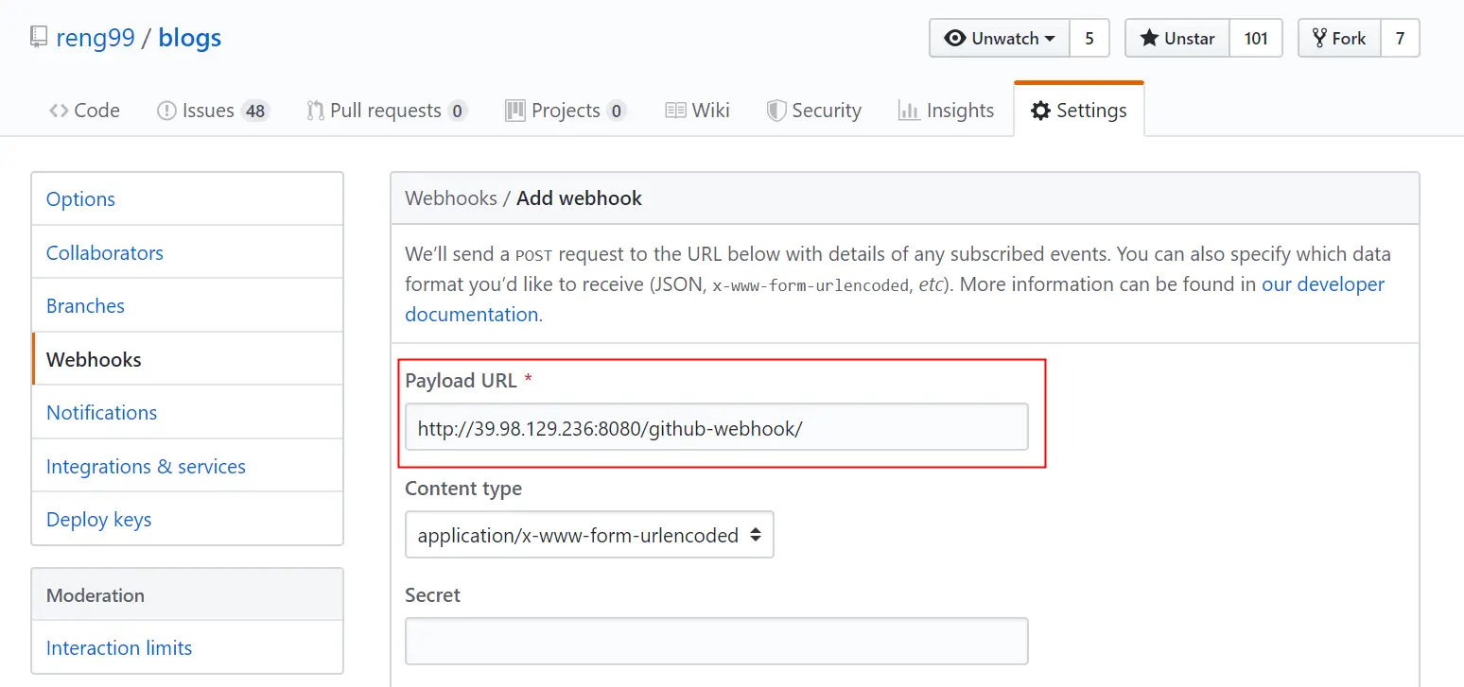
Task: Open Options in the settings sidebar
Action: [187, 199]
